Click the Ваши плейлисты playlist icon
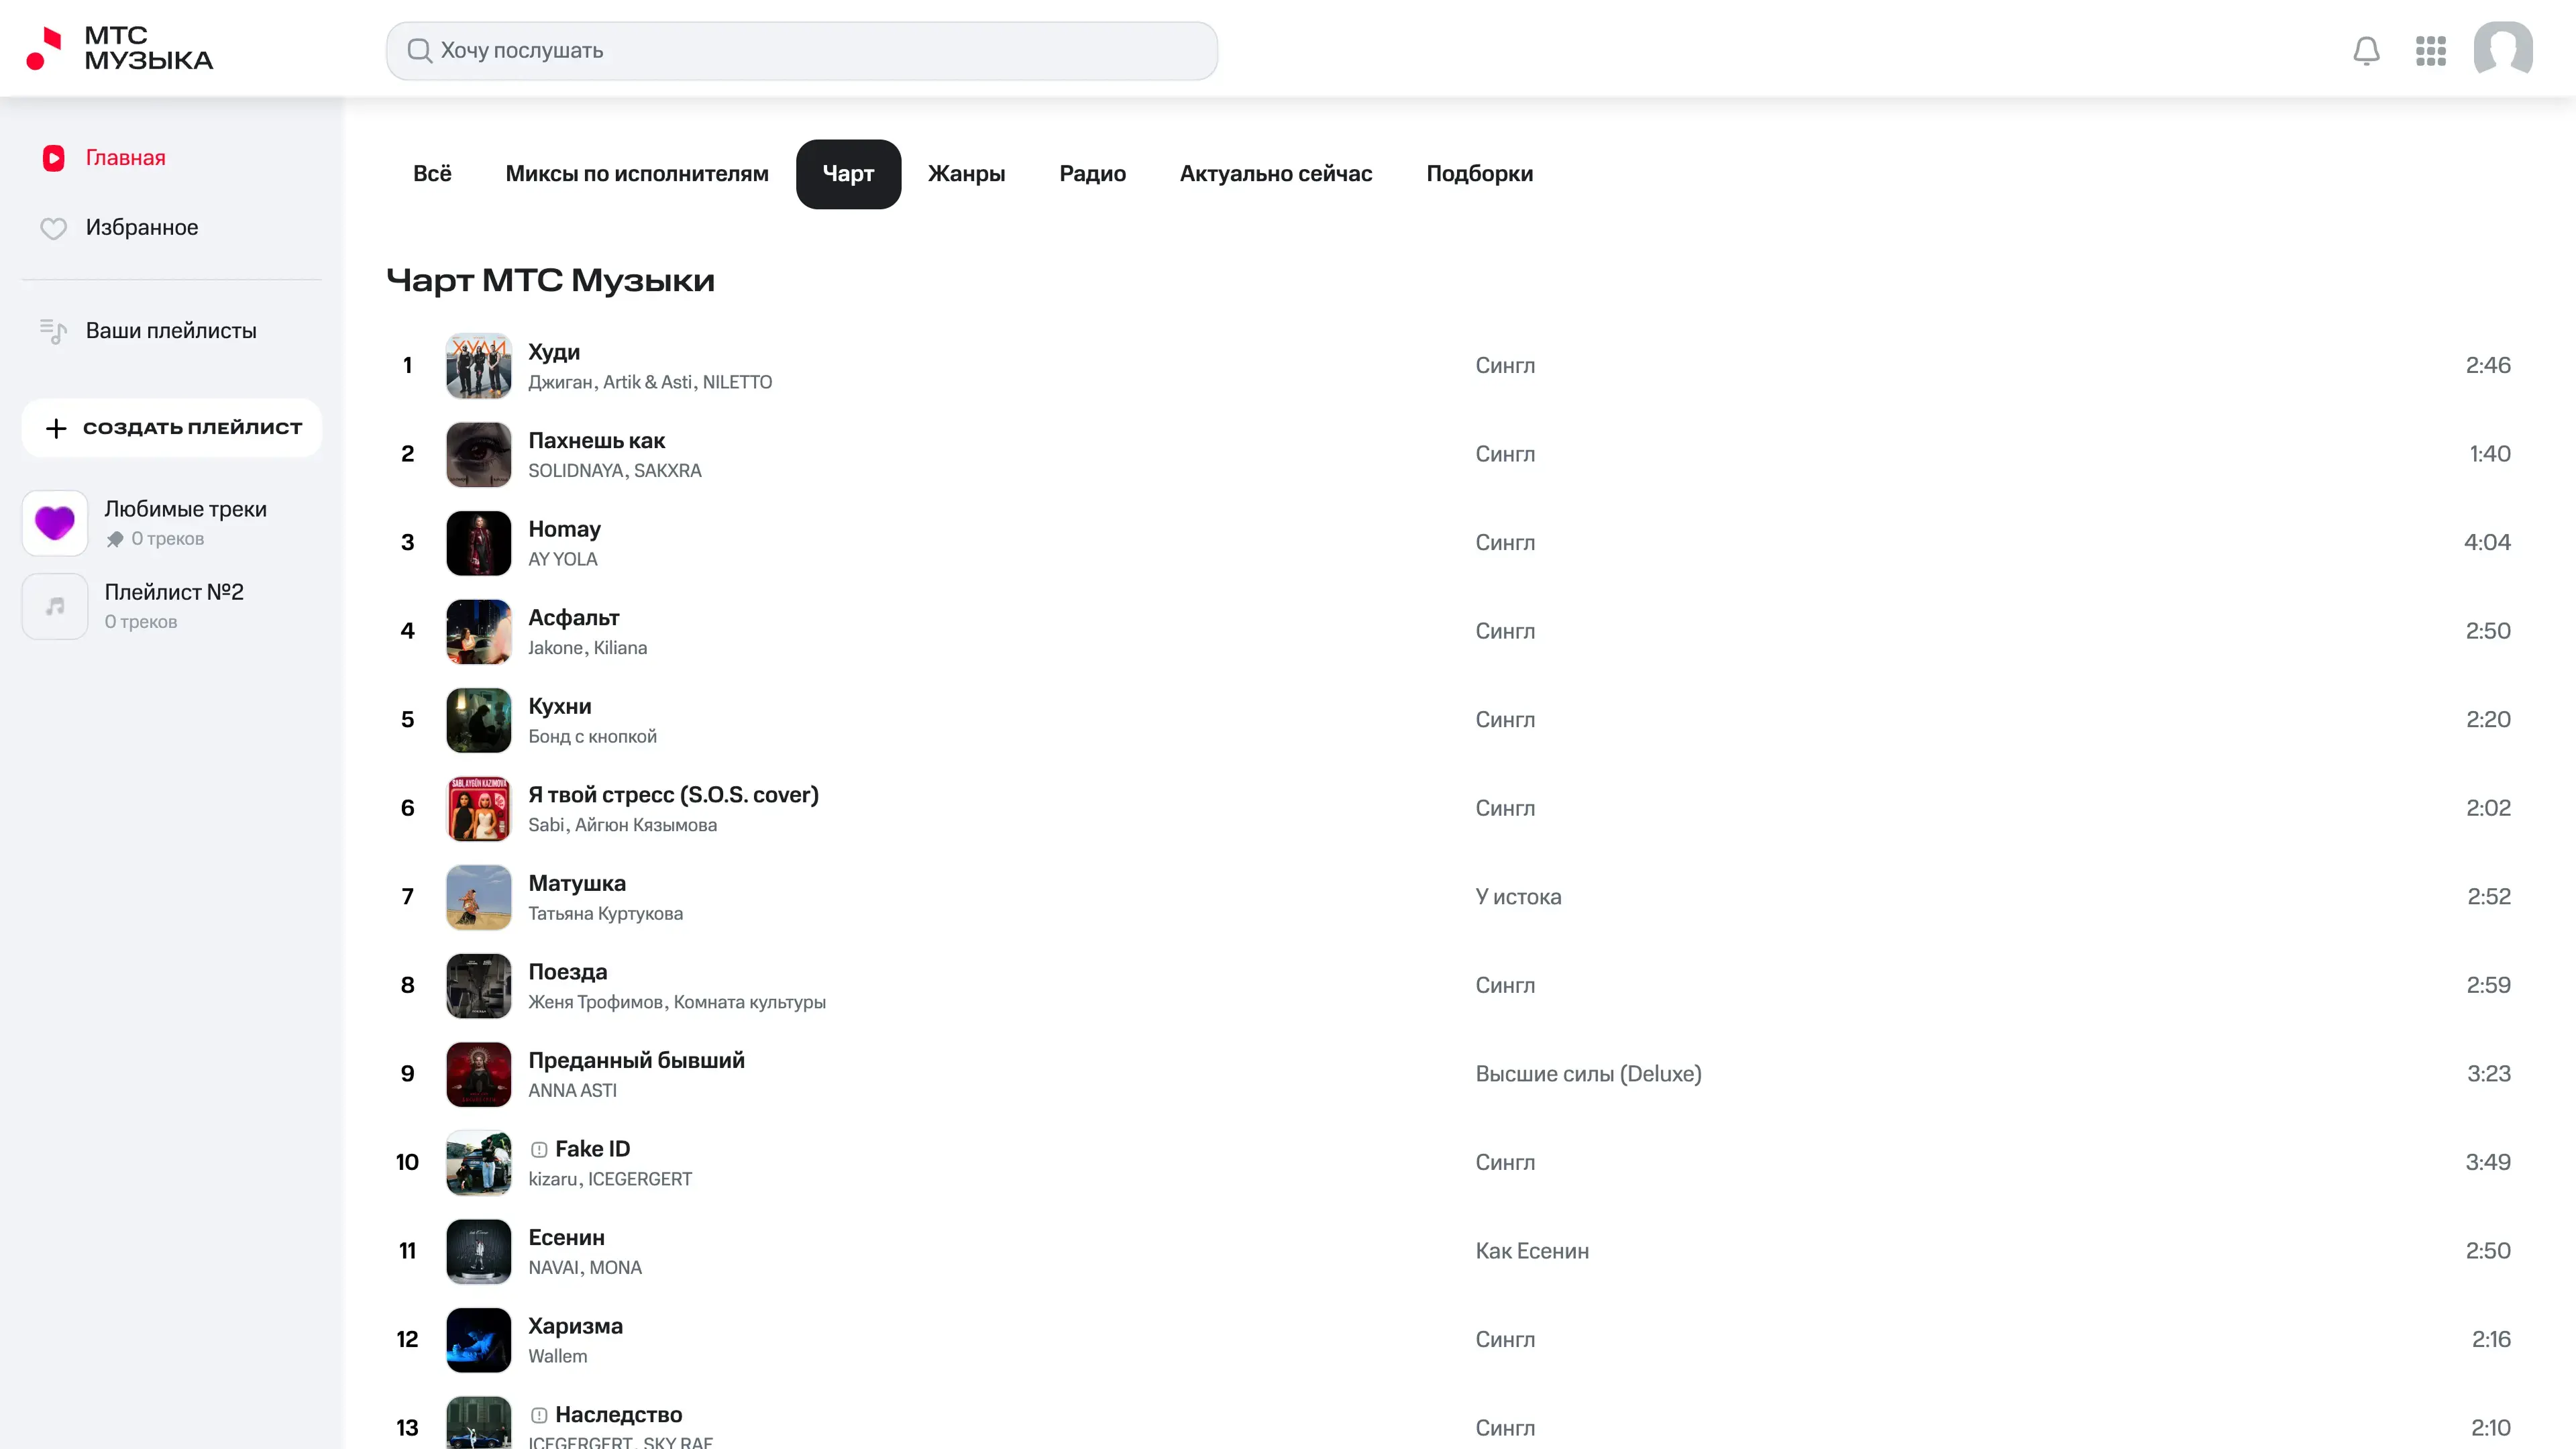2576x1449 pixels. click(53, 331)
